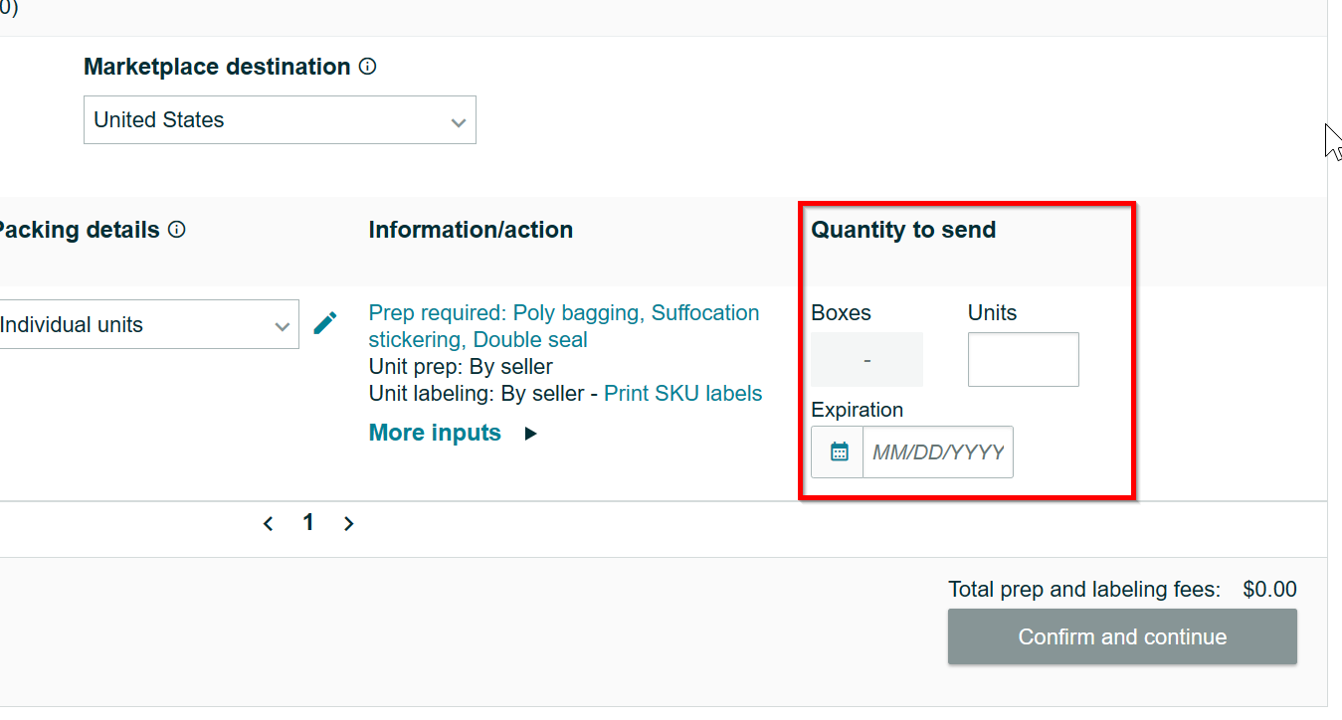Click the Marketplace destination info icon
Screen dimensions: 1342x720
(x=368, y=67)
